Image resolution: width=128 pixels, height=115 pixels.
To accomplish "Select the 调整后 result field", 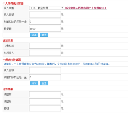I will tap(45, 101).
